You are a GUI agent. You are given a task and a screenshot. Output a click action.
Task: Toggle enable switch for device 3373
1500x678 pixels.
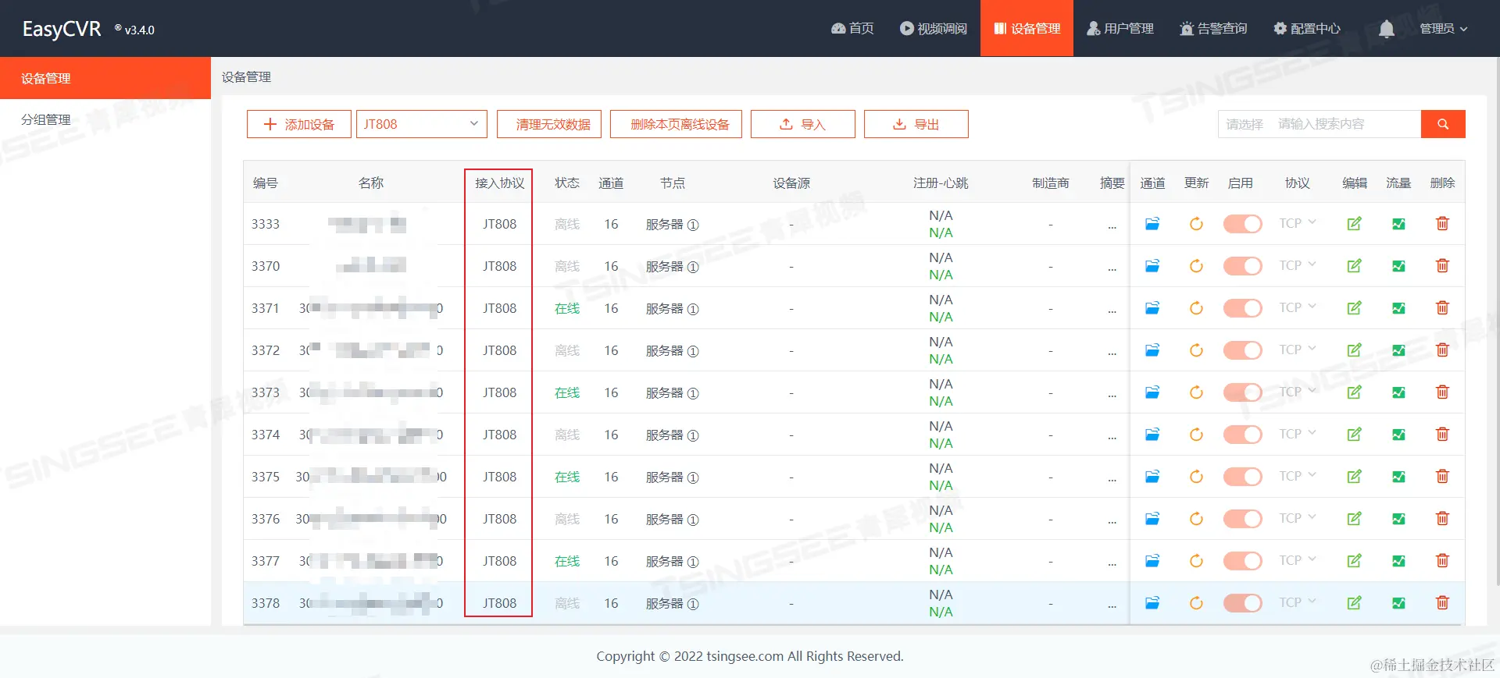click(1242, 392)
